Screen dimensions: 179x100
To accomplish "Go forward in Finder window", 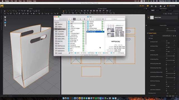I will [x=58, y=19].
